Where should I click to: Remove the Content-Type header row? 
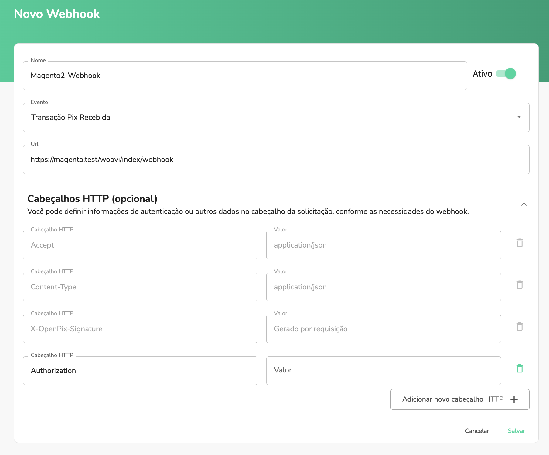click(x=520, y=285)
